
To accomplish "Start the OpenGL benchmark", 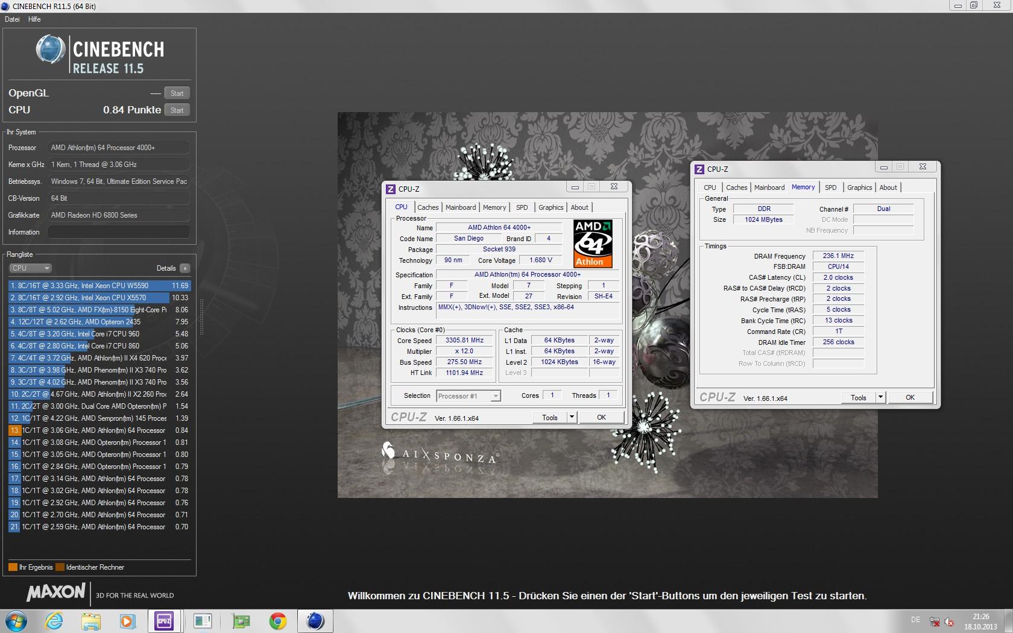I will tap(177, 93).
